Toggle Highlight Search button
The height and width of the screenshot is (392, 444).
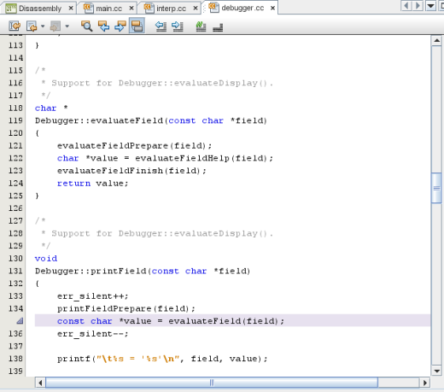137,26
